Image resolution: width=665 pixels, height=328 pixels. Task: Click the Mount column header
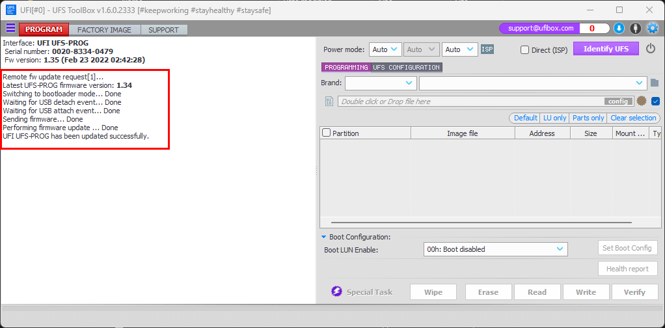(x=631, y=133)
